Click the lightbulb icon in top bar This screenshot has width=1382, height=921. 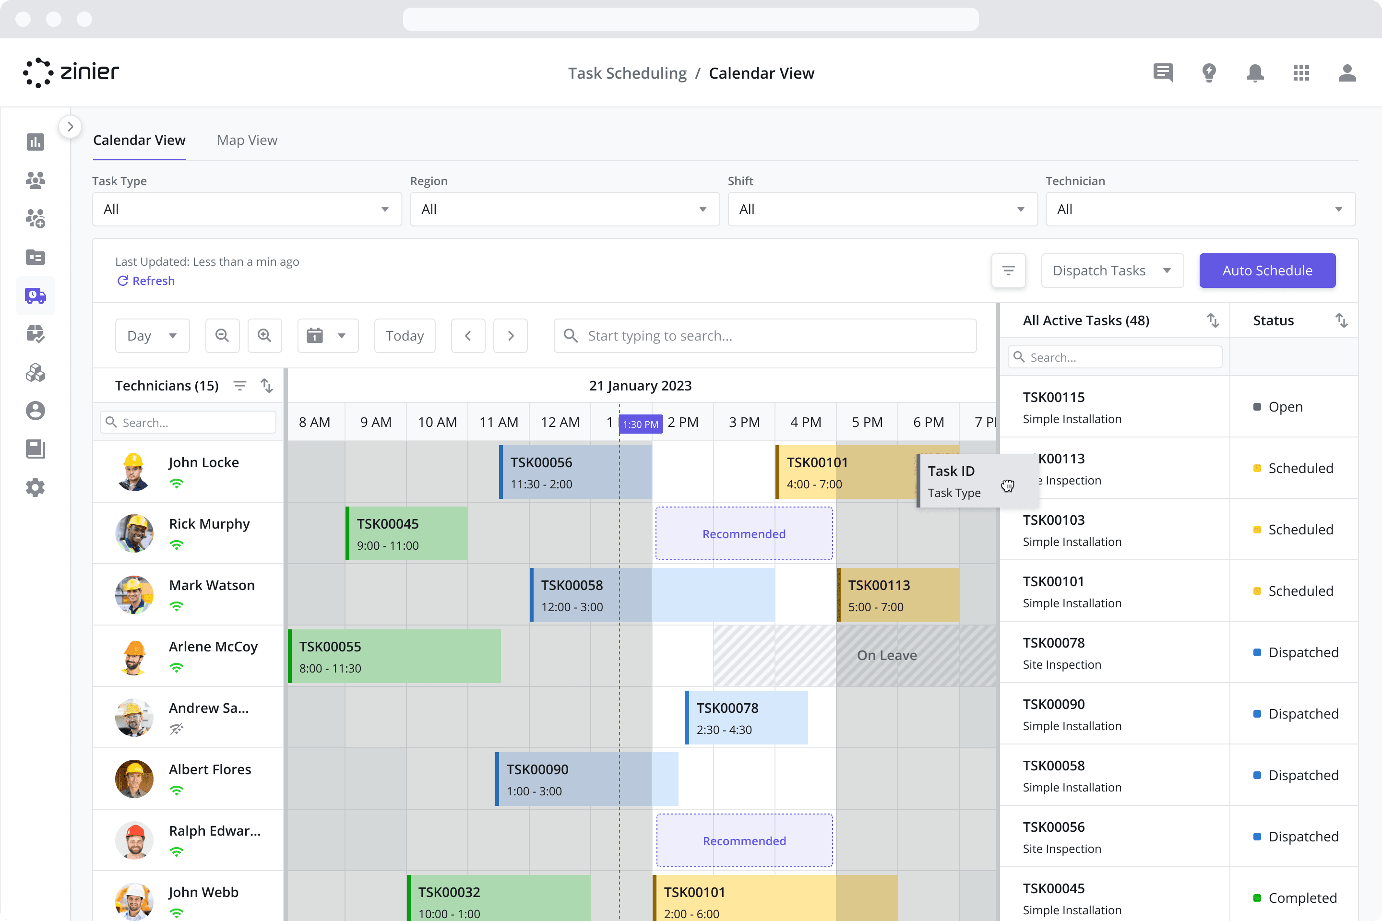coord(1209,73)
